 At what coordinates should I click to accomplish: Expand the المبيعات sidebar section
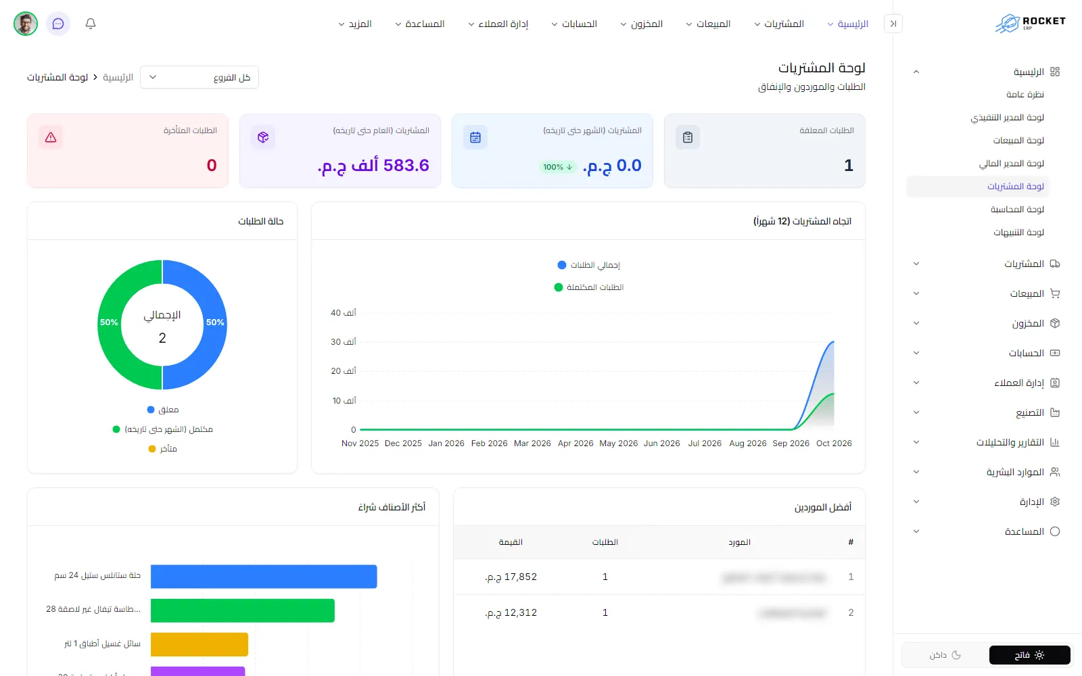coord(916,293)
